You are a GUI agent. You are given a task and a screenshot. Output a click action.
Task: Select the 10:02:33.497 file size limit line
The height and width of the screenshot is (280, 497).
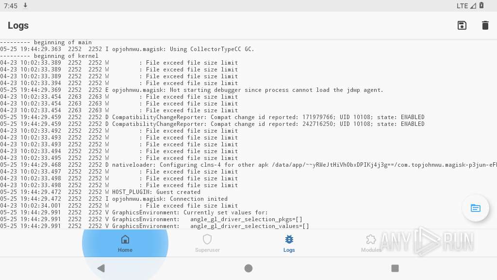pos(119,172)
